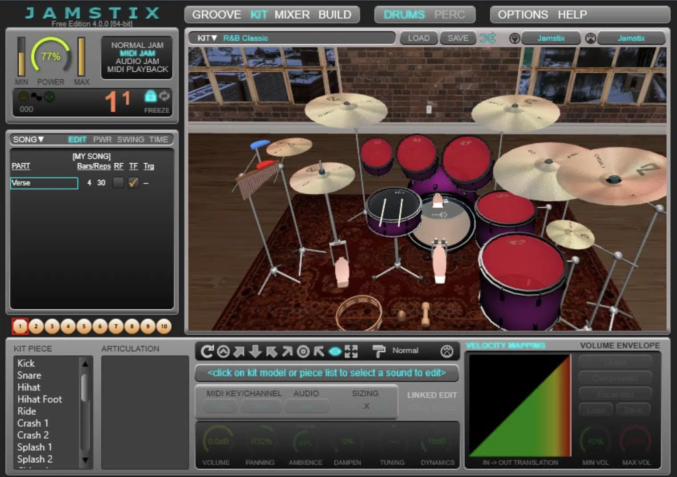The width and height of the screenshot is (677, 477).
Task: Click the LOAD kit button
Action: (419, 38)
